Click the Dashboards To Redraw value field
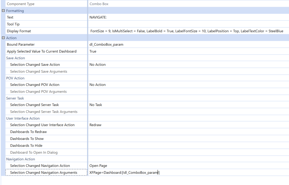Screen dimensions: 289x185 click(188, 132)
